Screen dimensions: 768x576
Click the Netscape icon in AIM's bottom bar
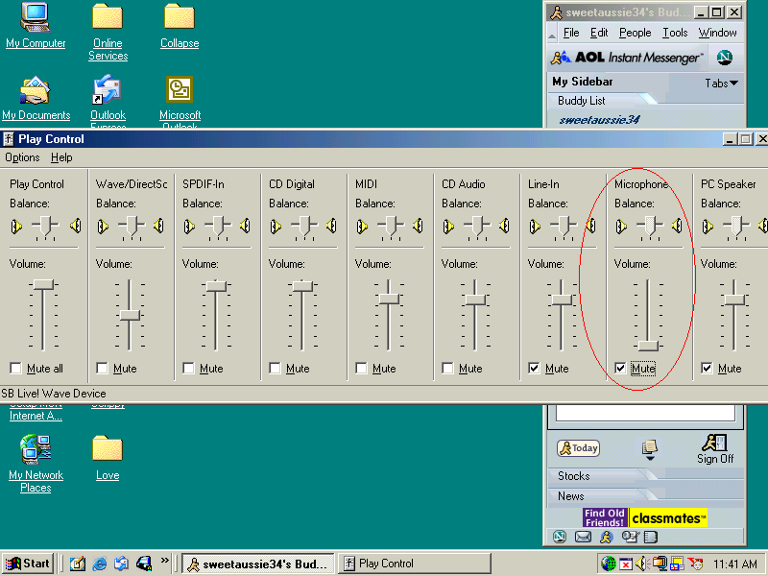[x=560, y=537]
